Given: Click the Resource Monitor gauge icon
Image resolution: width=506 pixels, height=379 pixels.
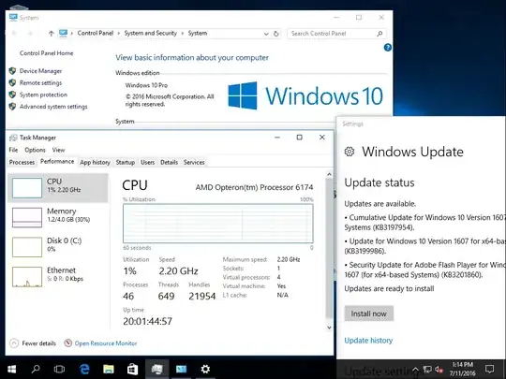Looking at the screenshot, I should (x=67, y=343).
